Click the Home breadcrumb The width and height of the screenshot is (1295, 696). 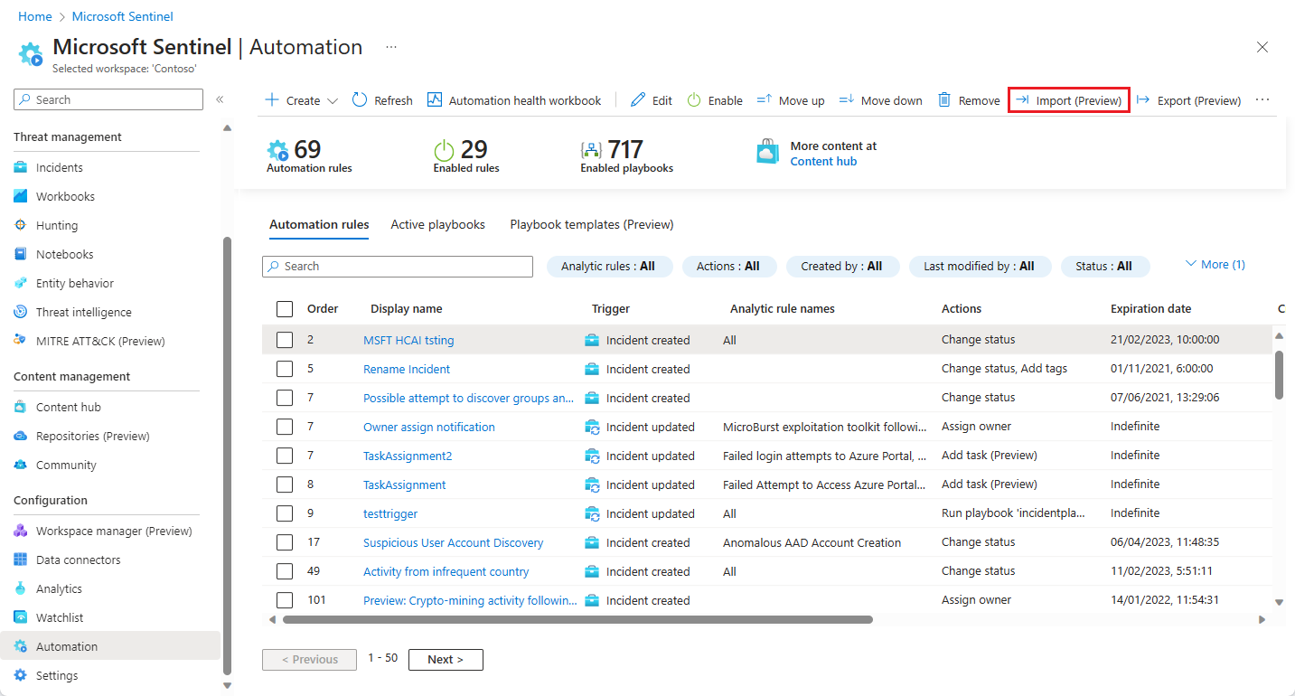(x=34, y=16)
